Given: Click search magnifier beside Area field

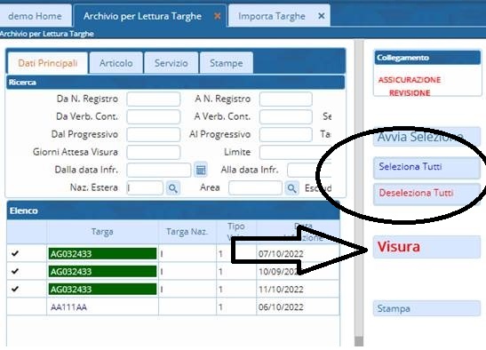Looking at the screenshot, I should point(291,187).
